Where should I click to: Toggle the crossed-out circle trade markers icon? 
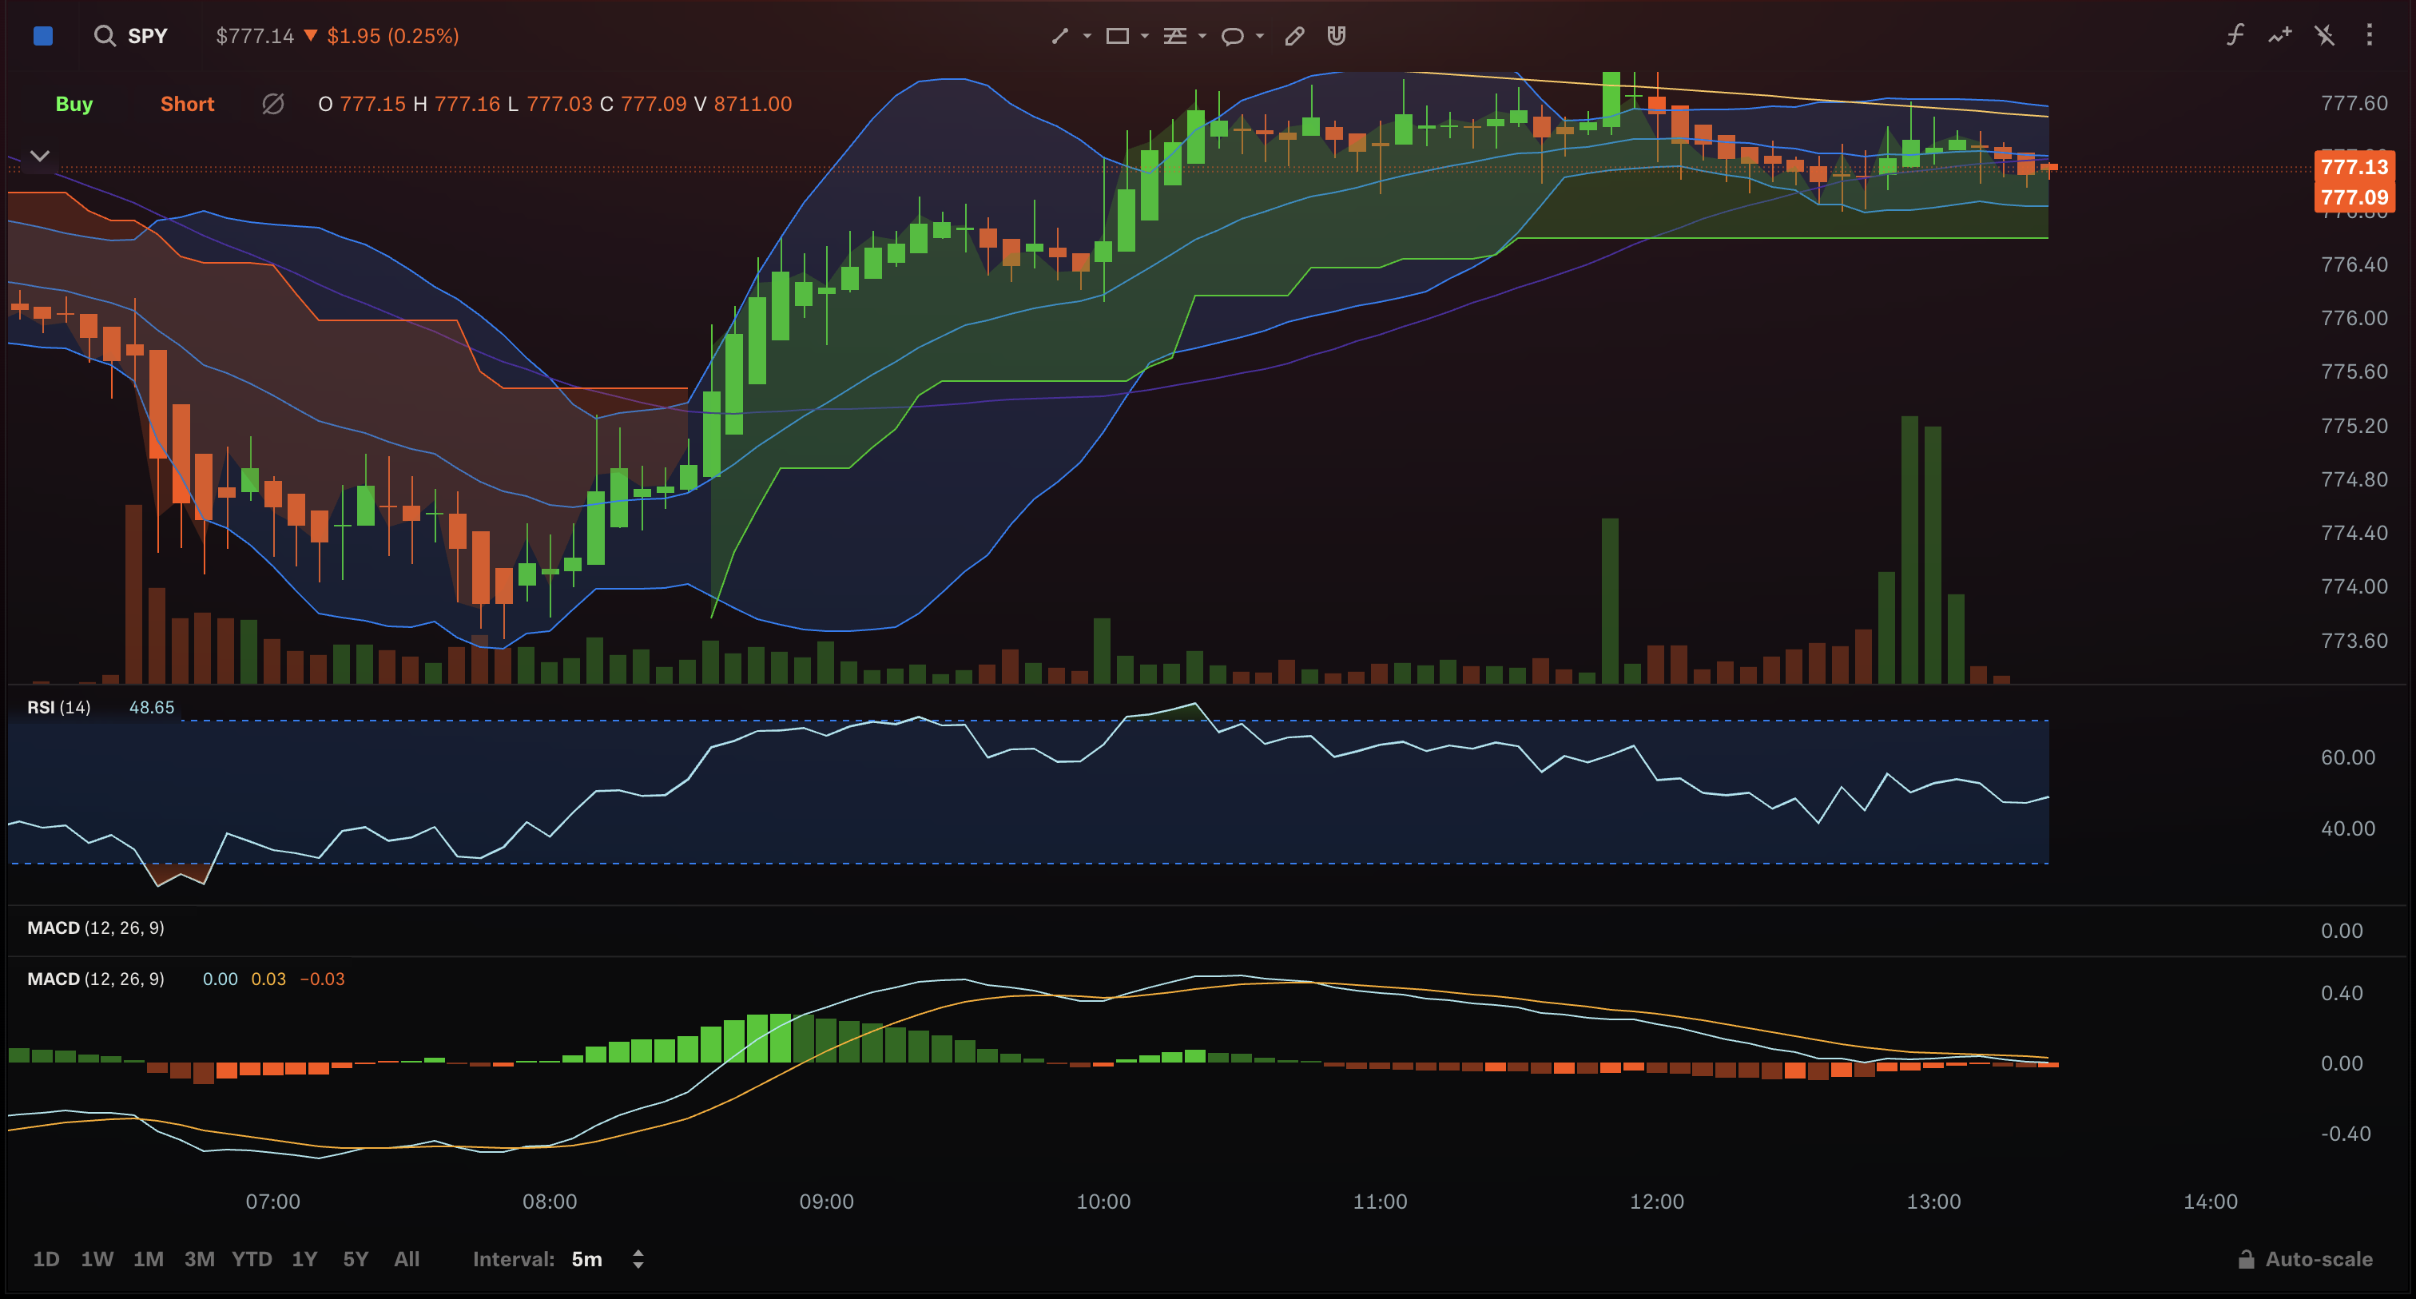click(x=273, y=104)
